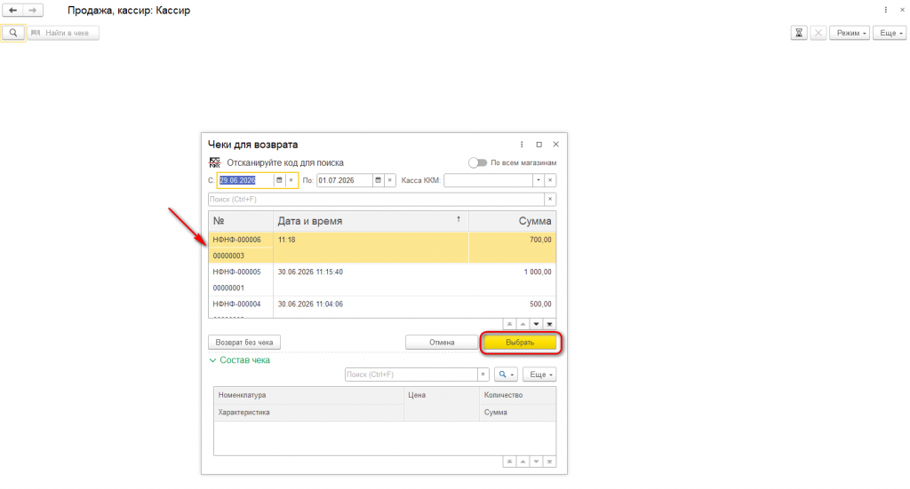Image resolution: width=910 pixels, height=489 pixels.
Task: Open the main window three-dot menu
Action: click(886, 10)
